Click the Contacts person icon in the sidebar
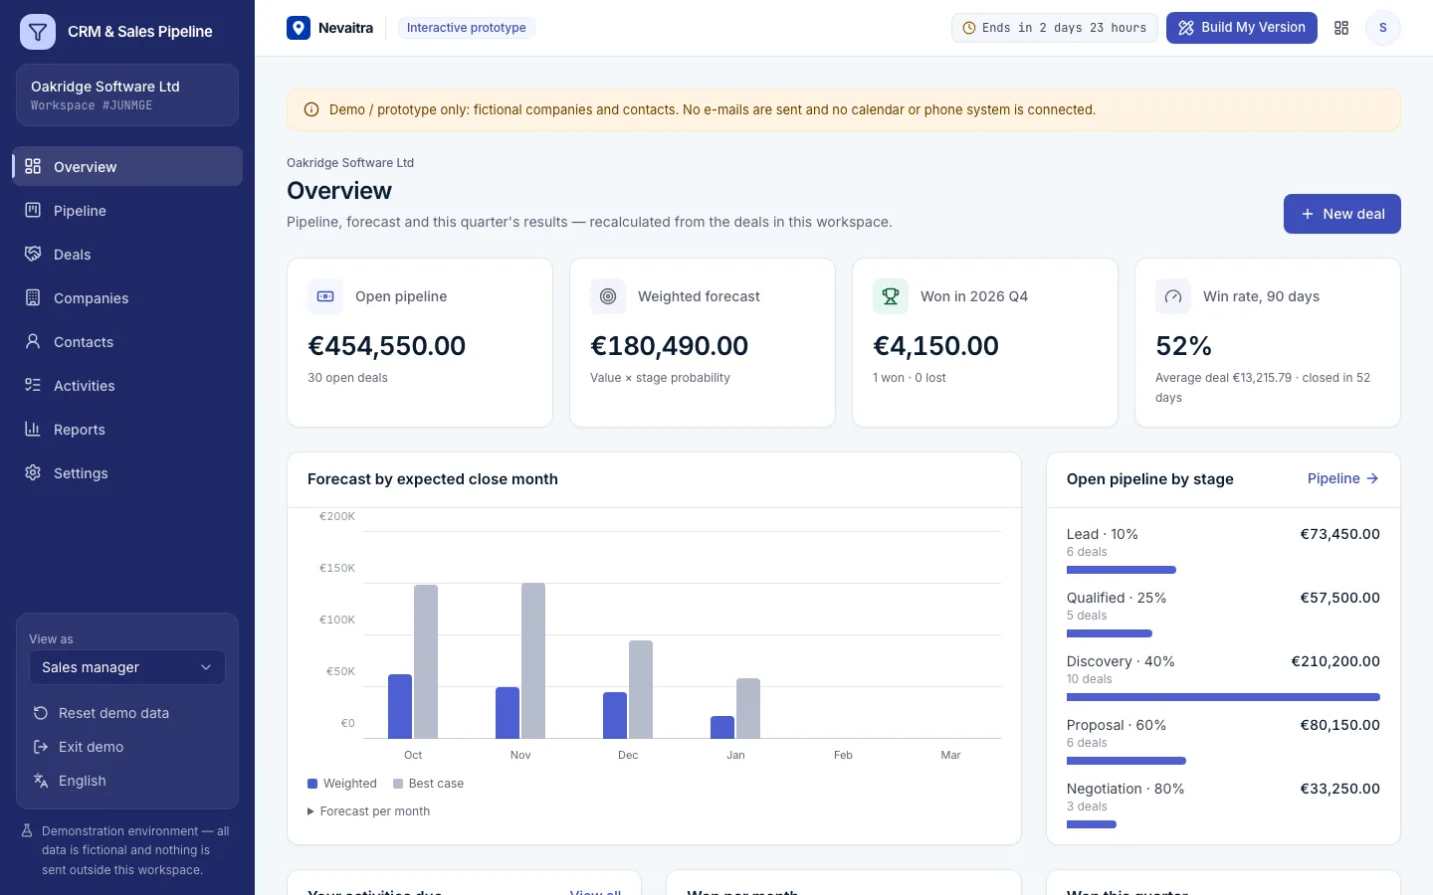Image resolution: width=1433 pixels, height=895 pixels. (x=33, y=341)
